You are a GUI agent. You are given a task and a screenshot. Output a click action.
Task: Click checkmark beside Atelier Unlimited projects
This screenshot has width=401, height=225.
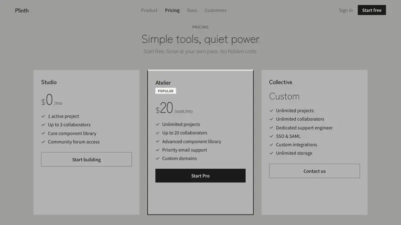pos(157,124)
